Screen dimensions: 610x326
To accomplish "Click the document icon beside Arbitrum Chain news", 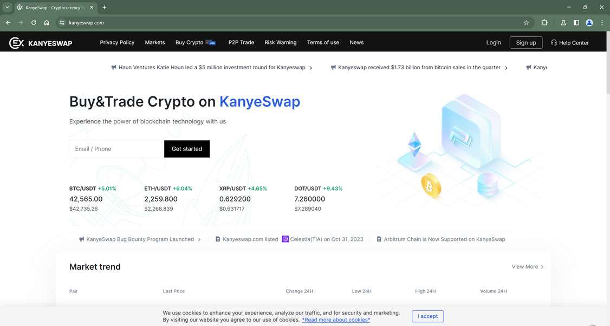I will tap(378, 239).
